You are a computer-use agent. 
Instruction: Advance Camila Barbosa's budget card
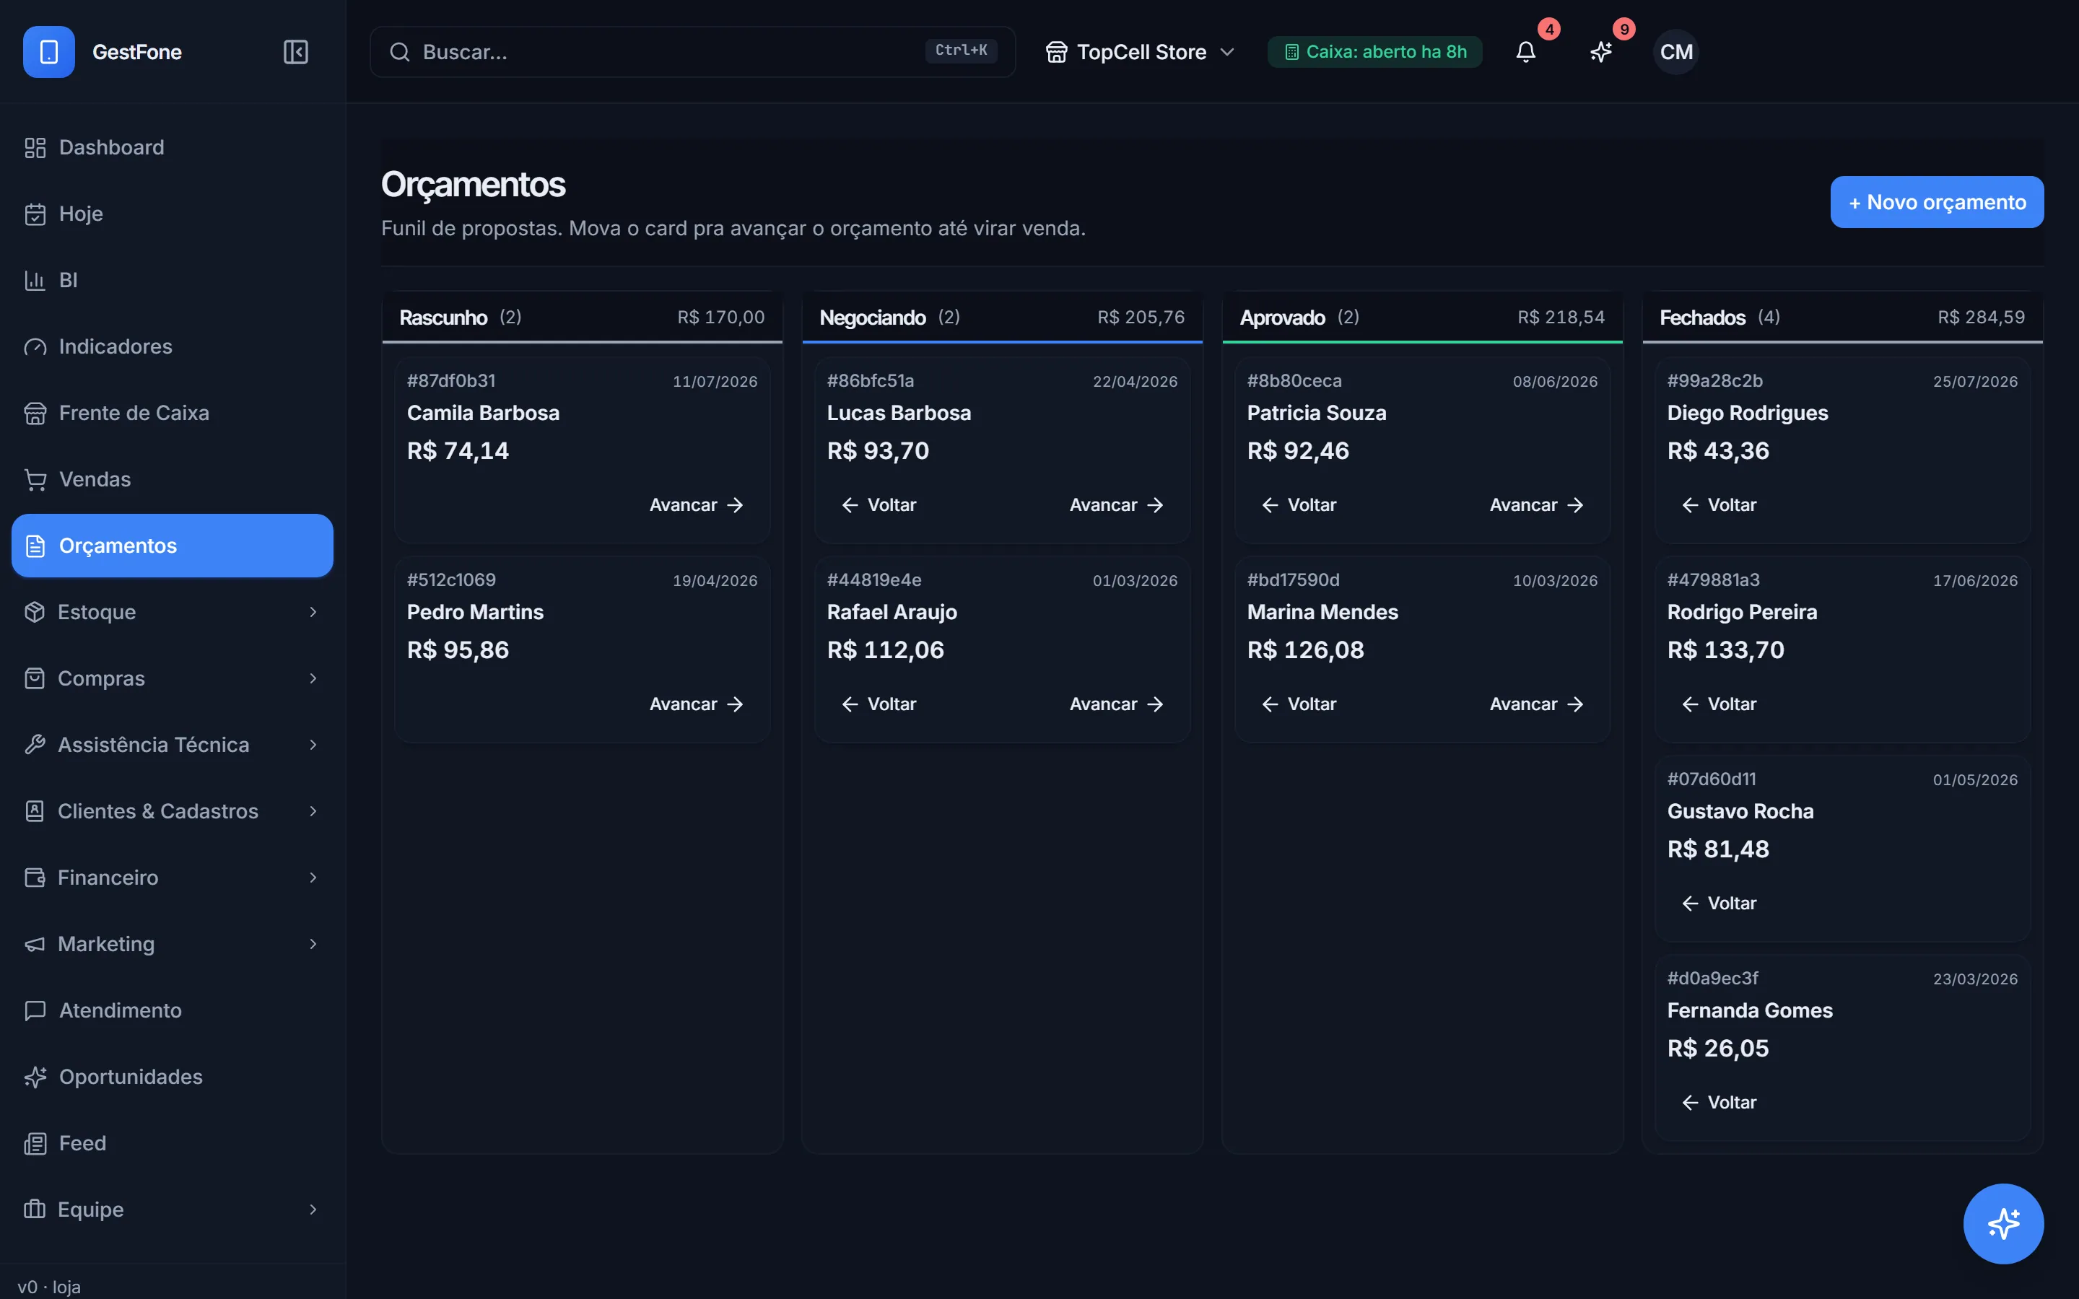[697, 505]
